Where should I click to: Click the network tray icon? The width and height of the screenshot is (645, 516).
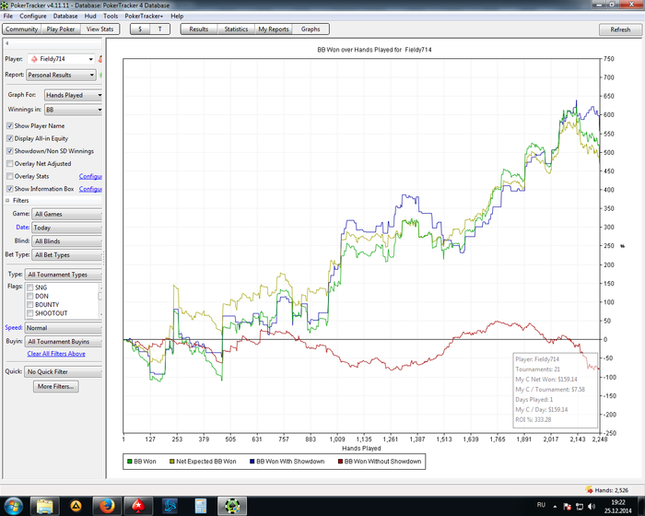(580, 506)
